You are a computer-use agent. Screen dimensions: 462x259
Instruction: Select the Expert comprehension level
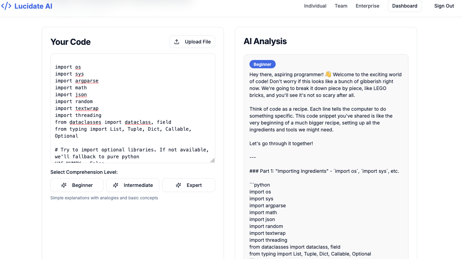189,185
